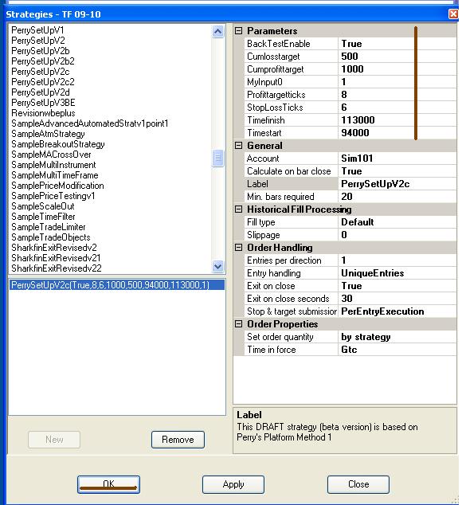Change Calculate on bar close value

point(397,171)
